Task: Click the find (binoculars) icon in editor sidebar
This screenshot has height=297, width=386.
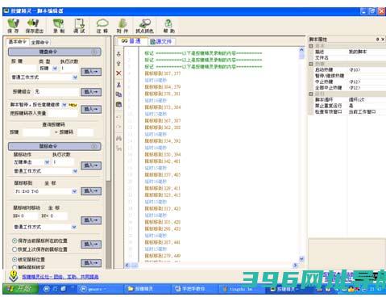Action: tap(118, 138)
